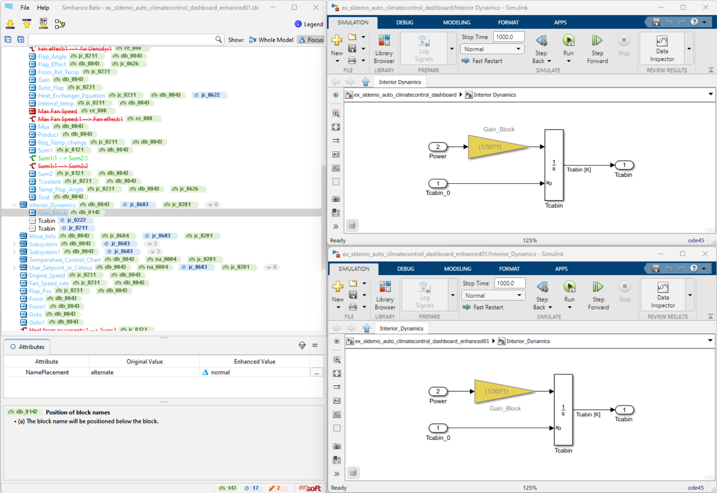Toggle Fast Restart in top Simulink window
717x493 pixels.
click(x=482, y=61)
